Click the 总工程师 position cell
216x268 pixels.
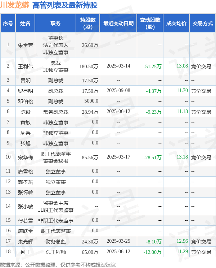[x=55, y=252]
